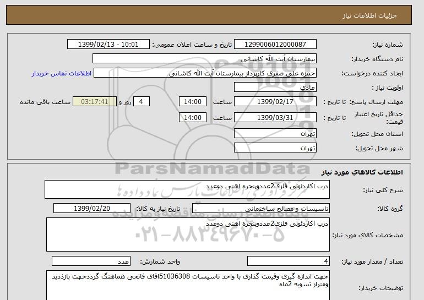Click buyer explanations text area

188,285
